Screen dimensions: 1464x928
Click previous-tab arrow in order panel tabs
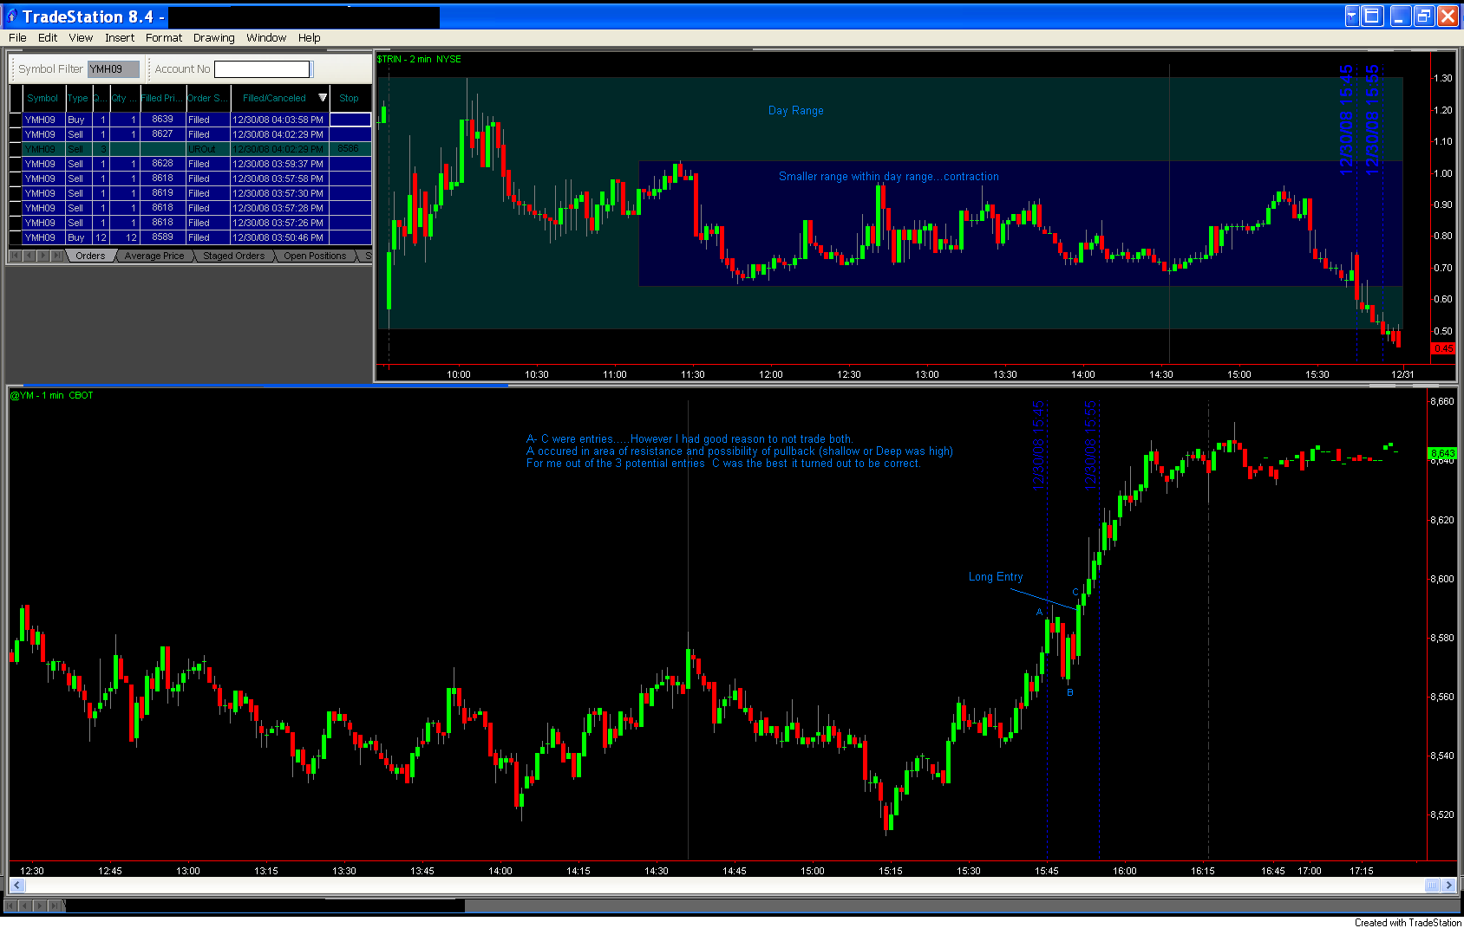coord(29,256)
